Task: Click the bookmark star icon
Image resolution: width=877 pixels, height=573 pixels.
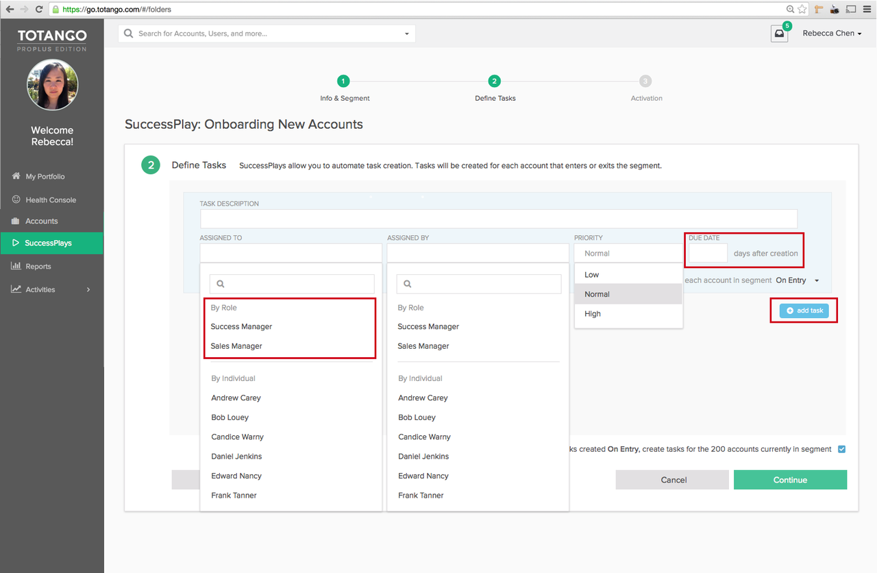Action: (802, 10)
